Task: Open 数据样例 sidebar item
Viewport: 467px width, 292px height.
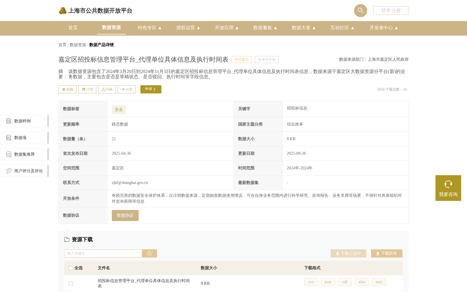Action: tap(24, 121)
